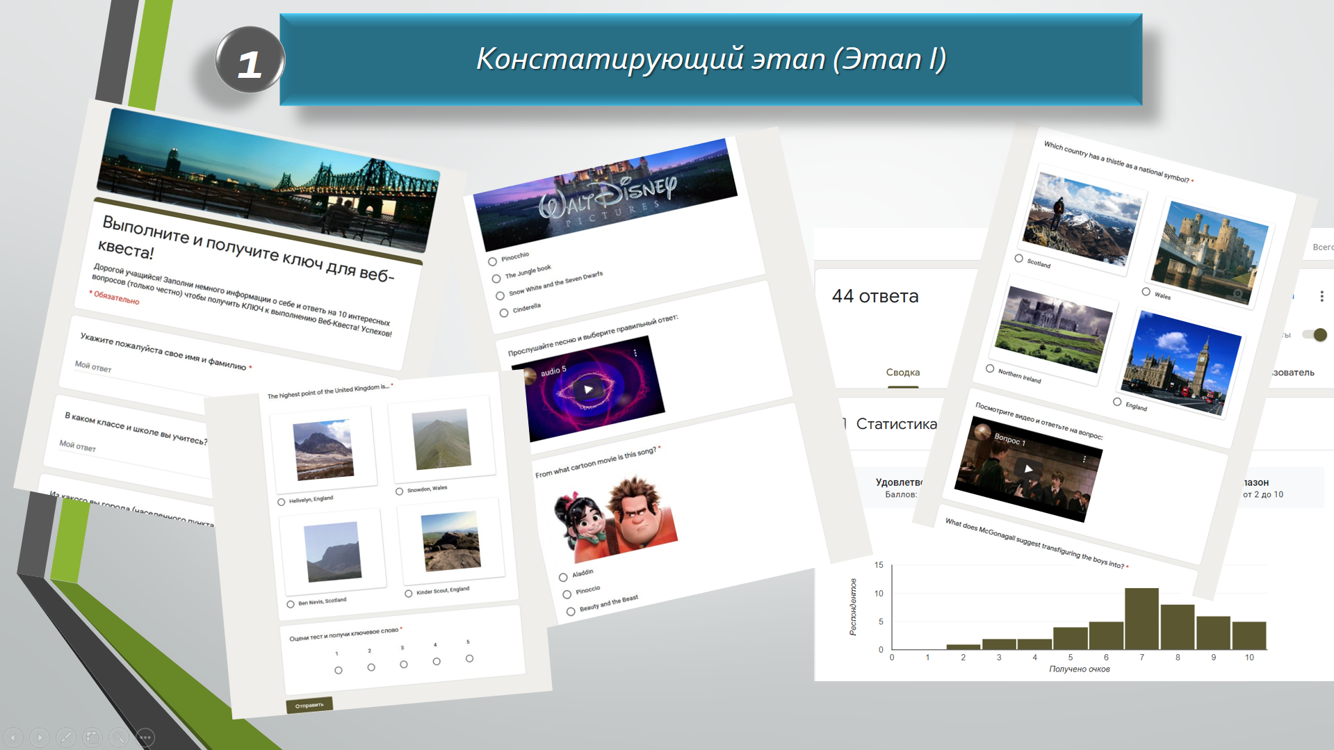Screen dimensions: 1334x750
Task: Play the audio 5 video
Action: (x=588, y=389)
